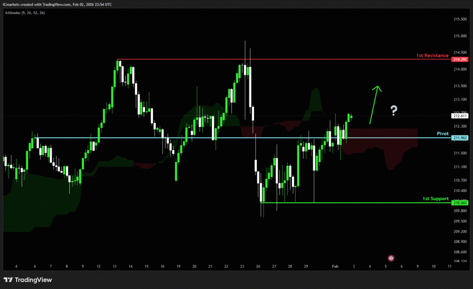This screenshot has width=473, height=289.
Task: Click the red 1st Resistance horizontal line
Action: [277, 60]
